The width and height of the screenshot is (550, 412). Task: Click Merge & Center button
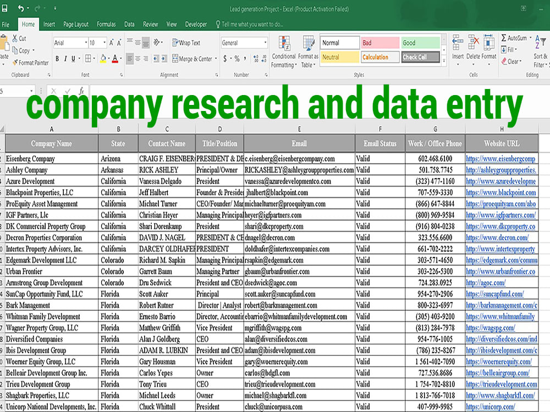[x=192, y=59]
